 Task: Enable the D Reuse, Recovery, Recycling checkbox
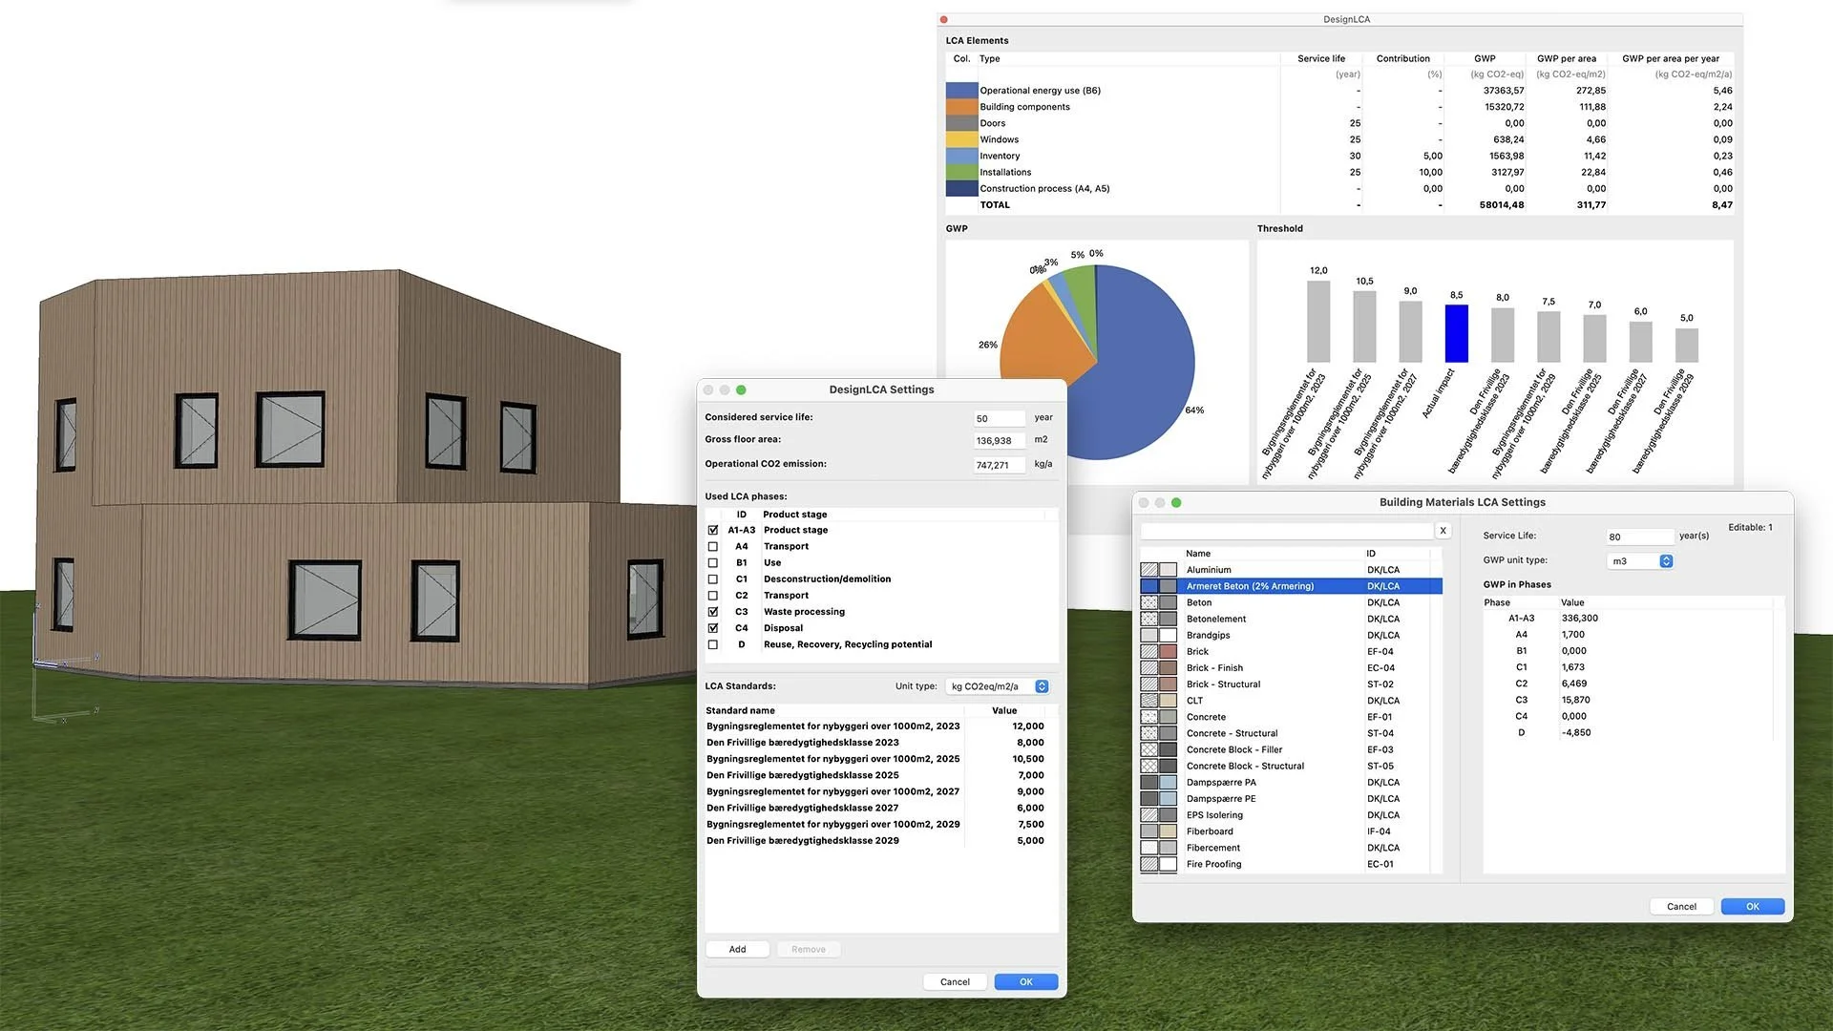[712, 644]
